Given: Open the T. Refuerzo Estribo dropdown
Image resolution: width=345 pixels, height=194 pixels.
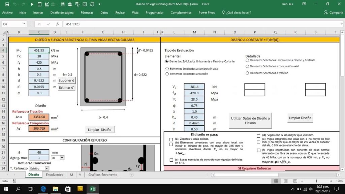Looking at the screenshot, I should click(47, 168).
